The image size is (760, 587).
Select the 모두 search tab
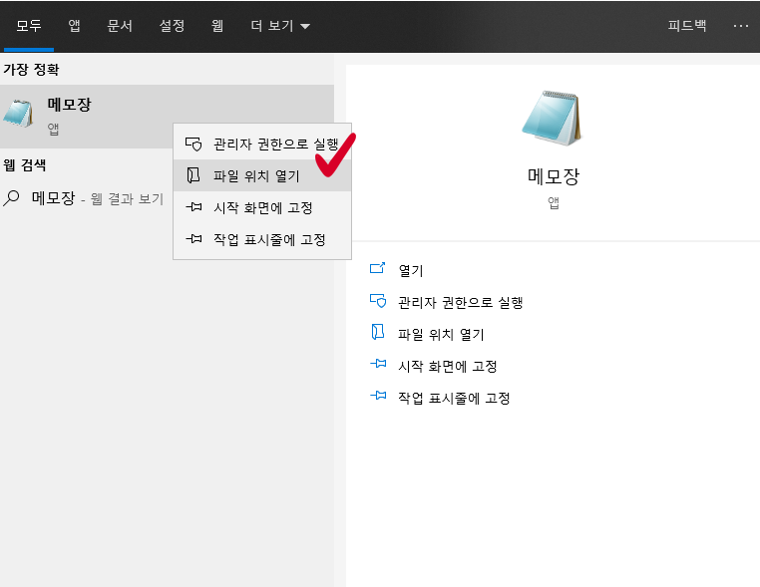click(x=29, y=26)
